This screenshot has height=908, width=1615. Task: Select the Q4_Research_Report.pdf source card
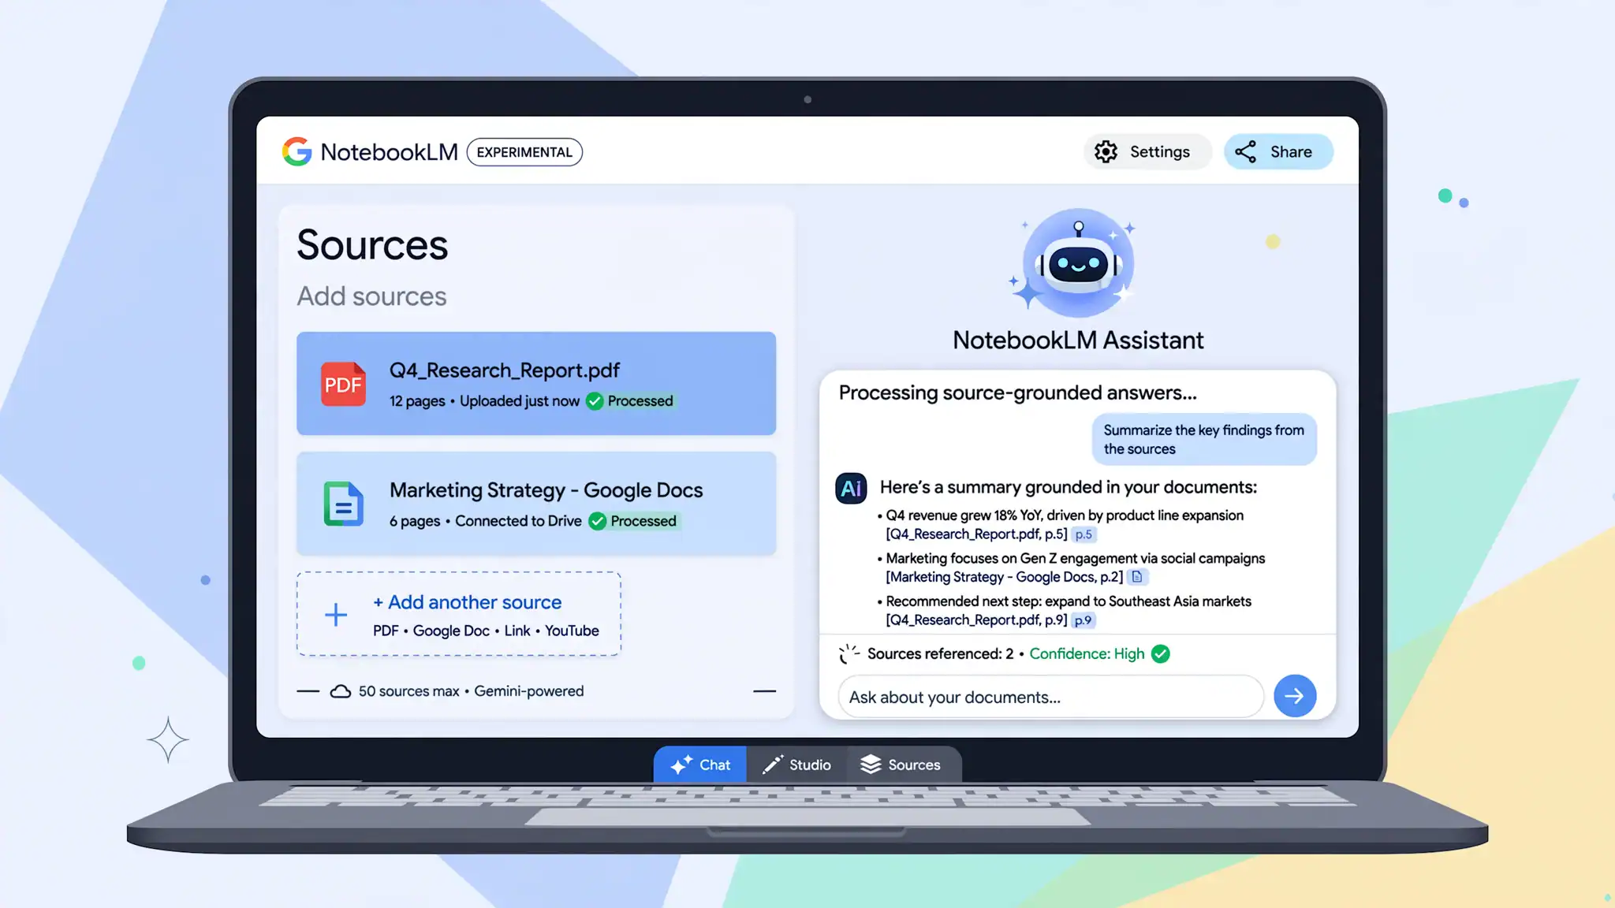click(536, 384)
